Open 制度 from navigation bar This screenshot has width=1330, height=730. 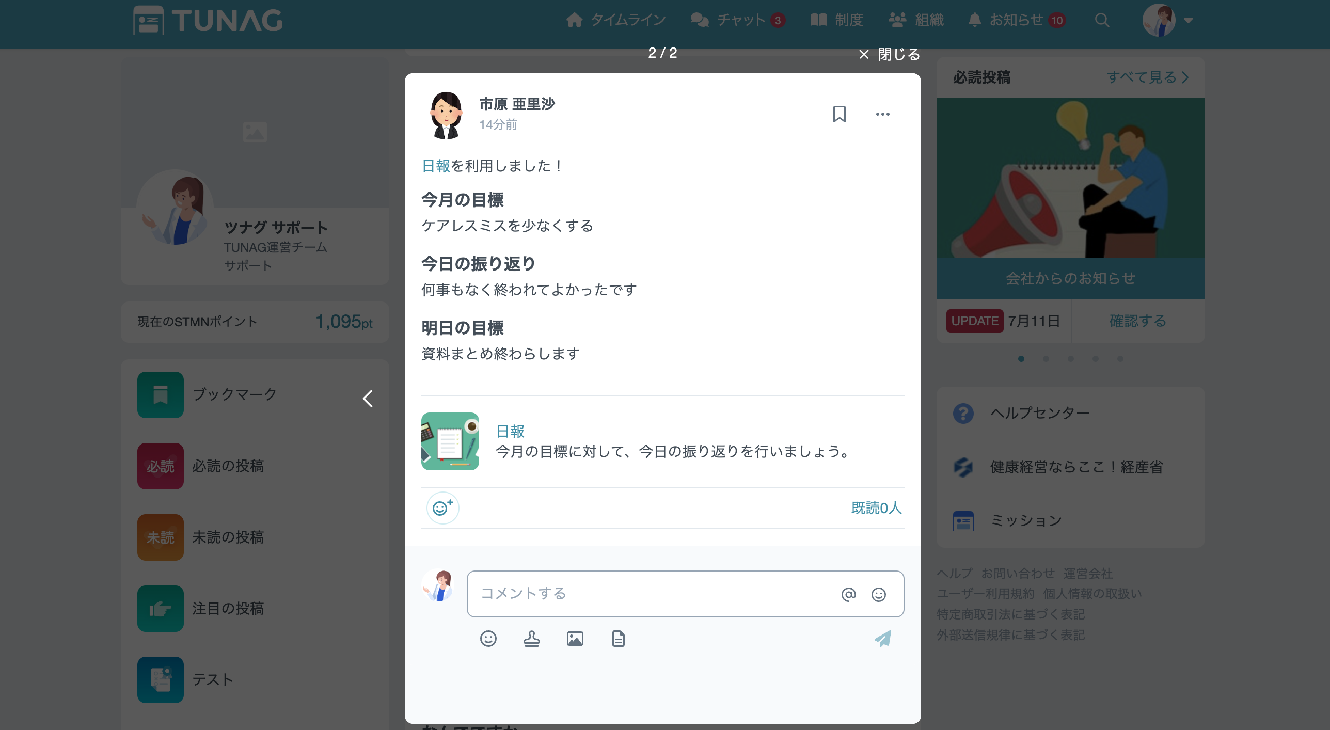(837, 20)
